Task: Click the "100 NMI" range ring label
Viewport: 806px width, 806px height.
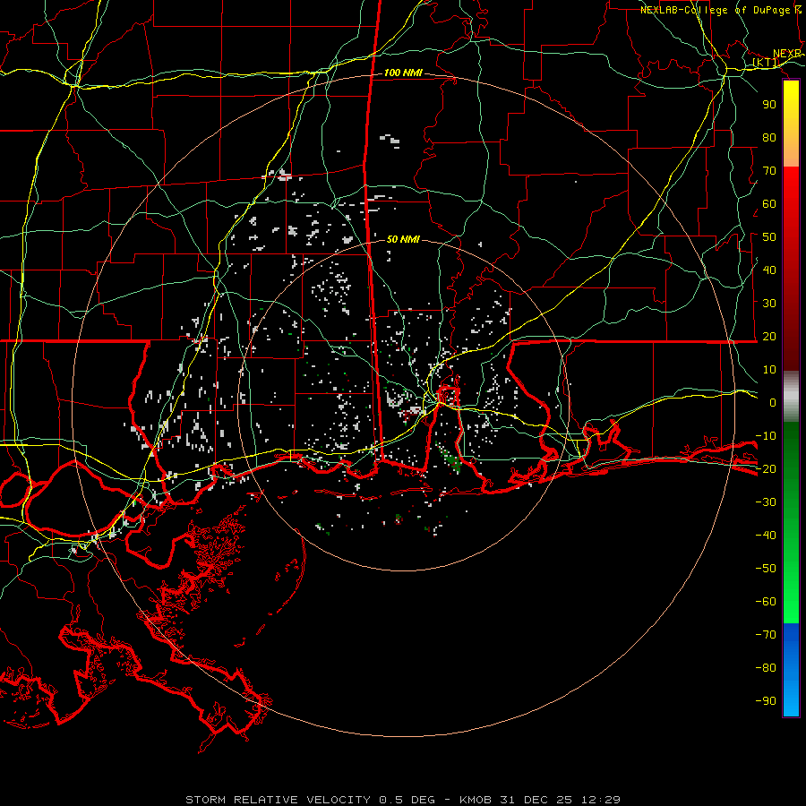Action: pos(403,73)
